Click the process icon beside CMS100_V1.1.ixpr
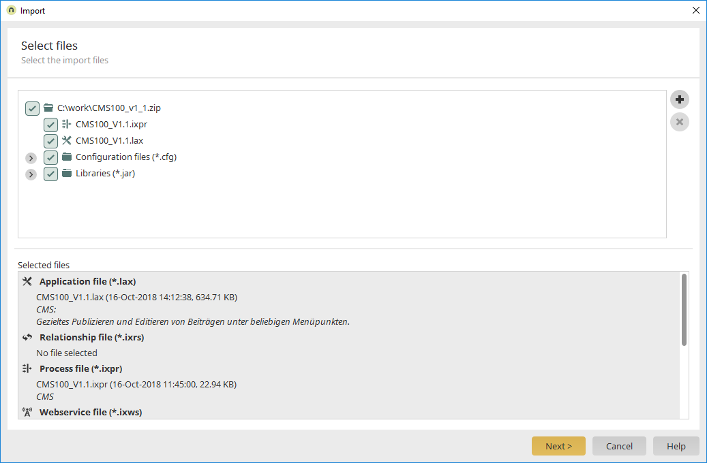 pyautogui.click(x=67, y=125)
